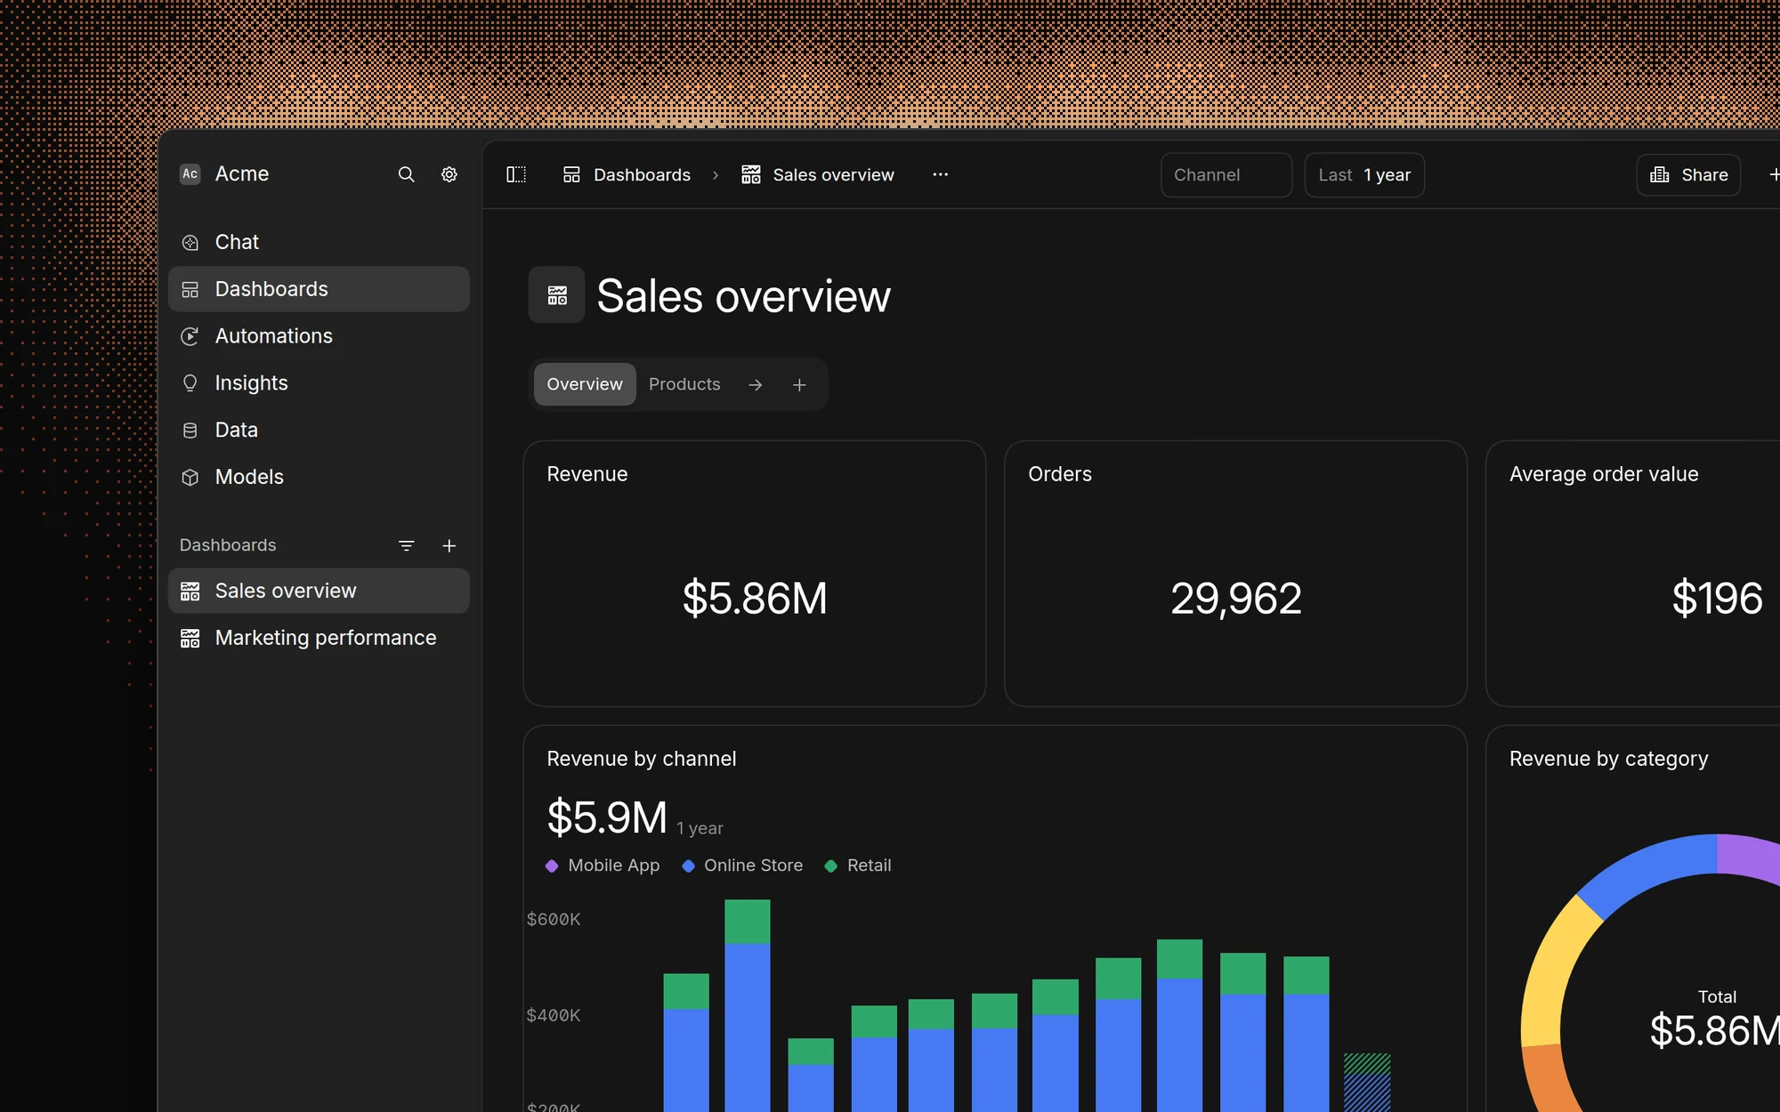This screenshot has width=1780, height=1112.
Task: Open Marketing performance dashboard
Action: tap(319, 638)
